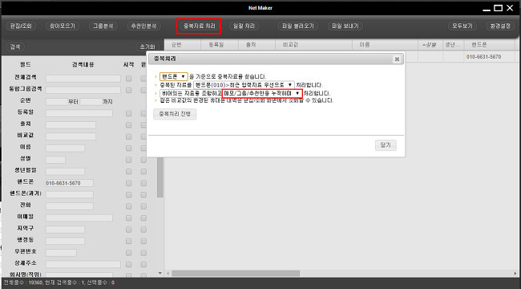Click search panel scroll-down arrow
This screenshot has width=521, height=289.
click(160, 274)
